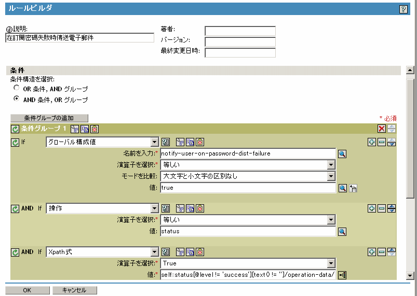Toggle the enable icon of the 操作 condition
The width and height of the screenshot is (417, 296).
point(15,209)
